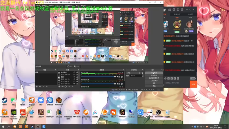229x129 pixels.
Task: Mute the second audio track speaker icon
Action: [x=118, y=84]
